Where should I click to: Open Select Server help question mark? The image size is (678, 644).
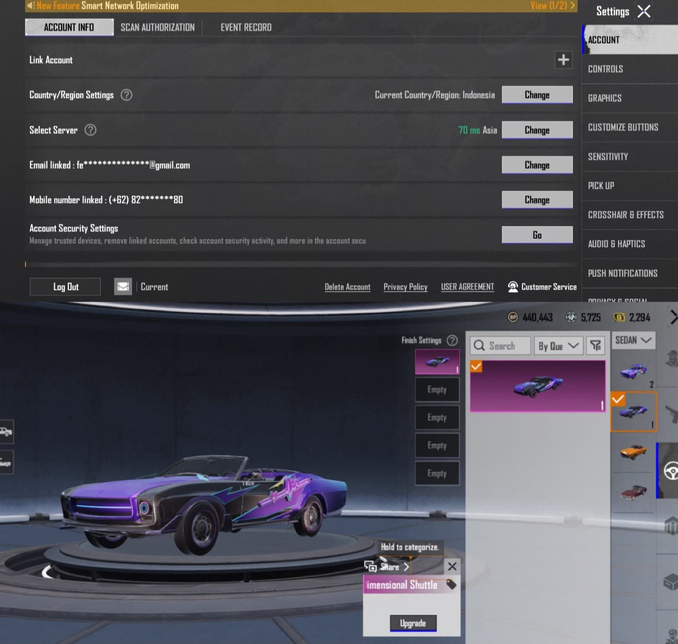[90, 130]
